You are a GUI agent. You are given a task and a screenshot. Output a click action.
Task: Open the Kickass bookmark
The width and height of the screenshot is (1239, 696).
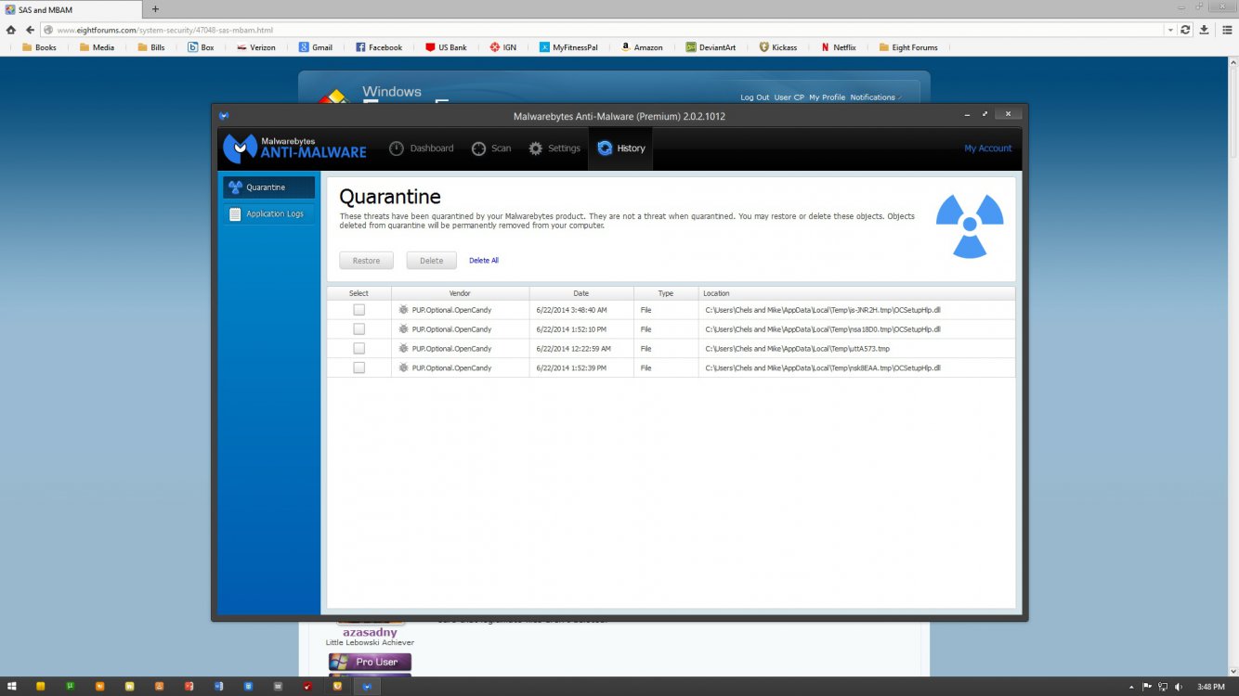(x=777, y=47)
